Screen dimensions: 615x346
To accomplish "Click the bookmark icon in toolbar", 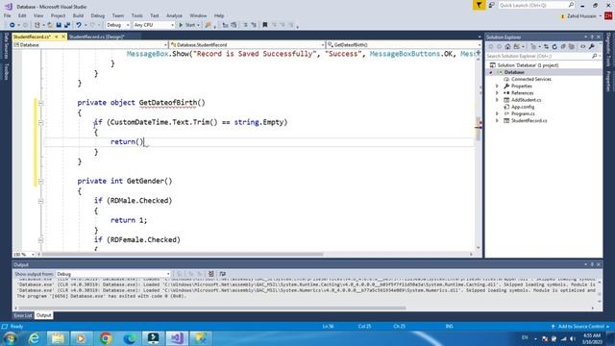I will pos(265,25).
